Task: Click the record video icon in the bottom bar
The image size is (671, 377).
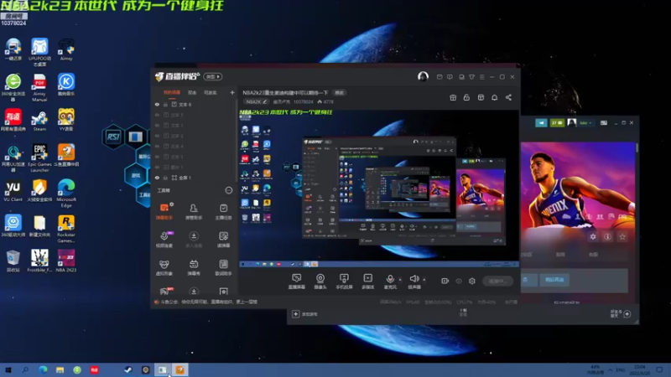Action: point(445,281)
